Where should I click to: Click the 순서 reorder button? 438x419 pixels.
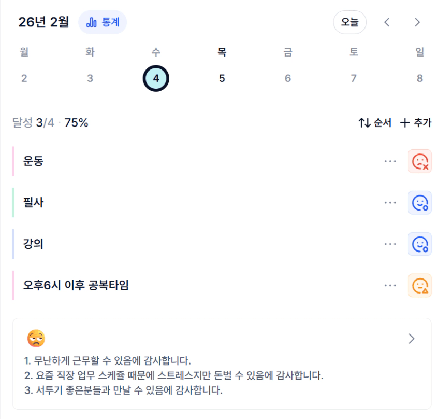click(375, 123)
